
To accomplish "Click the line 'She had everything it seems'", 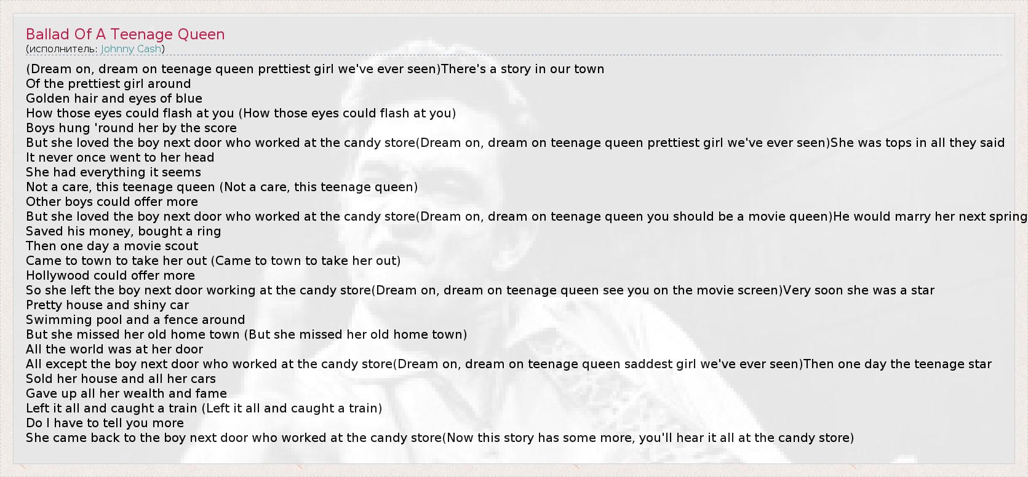I will tap(113, 172).
